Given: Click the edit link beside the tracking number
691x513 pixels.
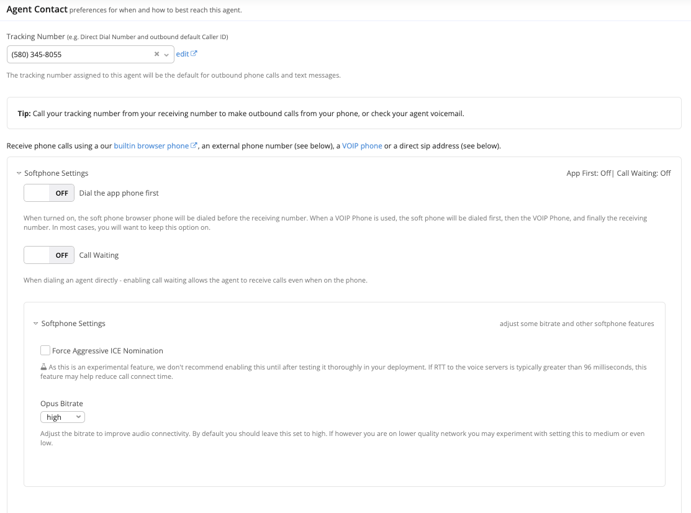Looking at the screenshot, I should 182,54.
